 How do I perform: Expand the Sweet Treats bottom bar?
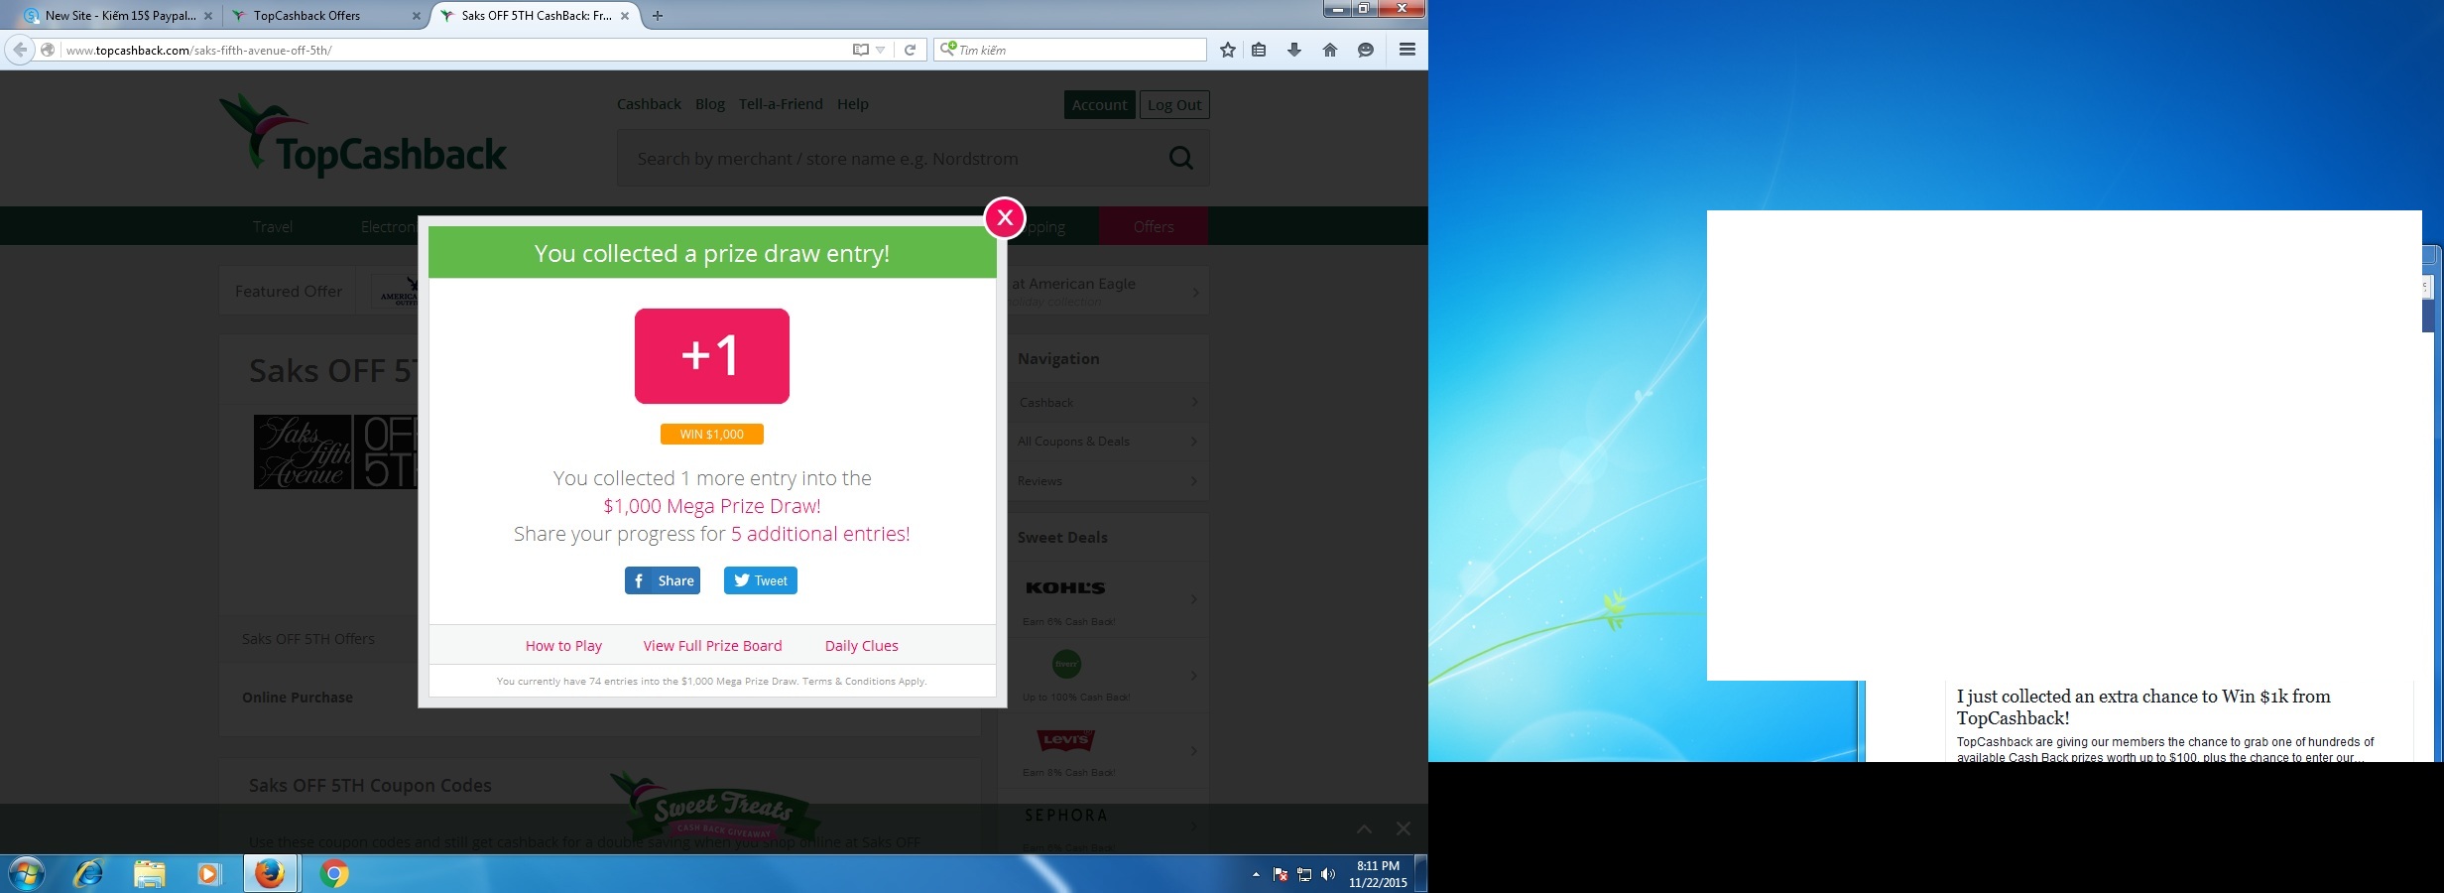tap(1365, 829)
